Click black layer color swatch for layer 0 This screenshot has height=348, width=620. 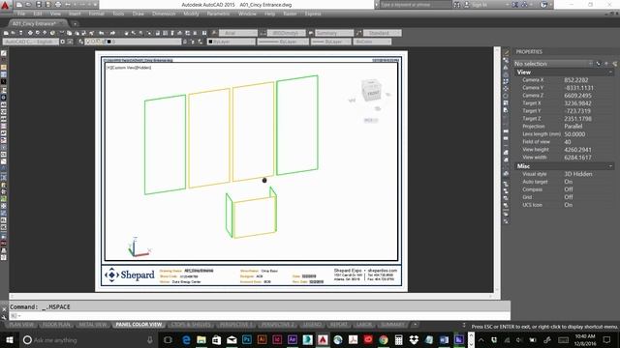click(109, 42)
